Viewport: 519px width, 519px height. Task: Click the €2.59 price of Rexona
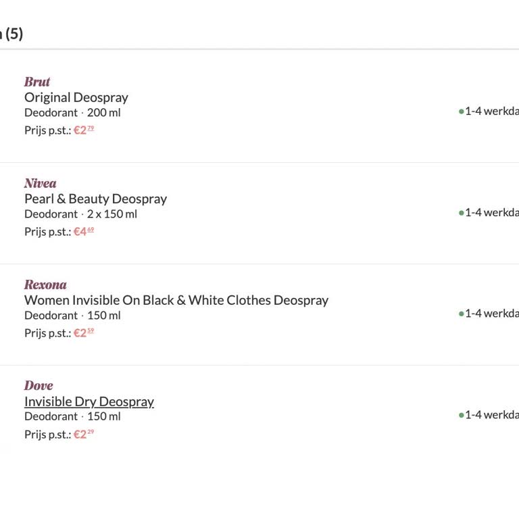click(x=83, y=333)
